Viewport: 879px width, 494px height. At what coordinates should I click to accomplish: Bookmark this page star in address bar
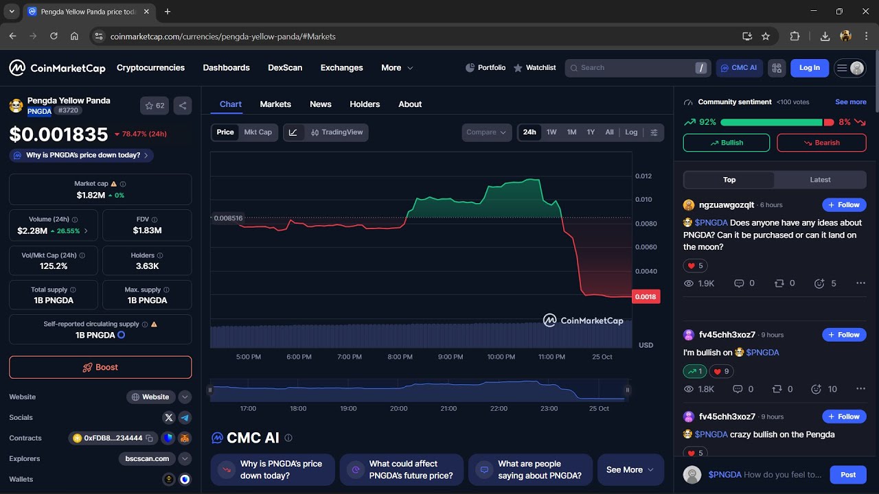pyautogui.click(x=766, y=36)
